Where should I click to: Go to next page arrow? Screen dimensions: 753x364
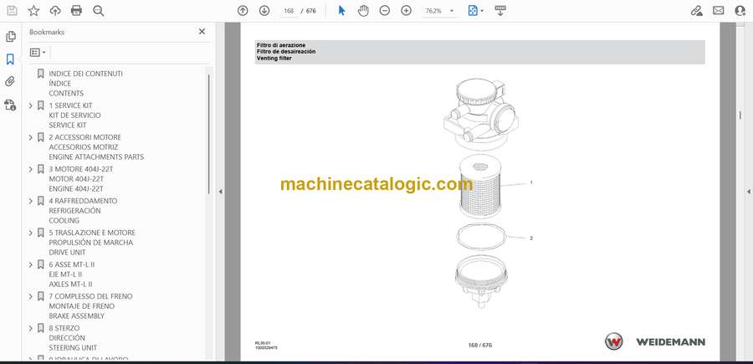click(264, 11)
